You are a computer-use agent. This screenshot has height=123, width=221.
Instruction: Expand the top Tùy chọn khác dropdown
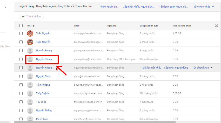pos(204,7)
